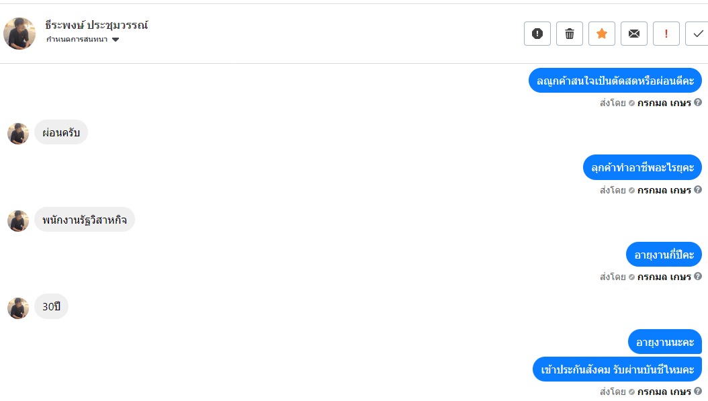
Task: Click the blue เข้าประกันสังคม message bubble
Action: tap(617, 369)
